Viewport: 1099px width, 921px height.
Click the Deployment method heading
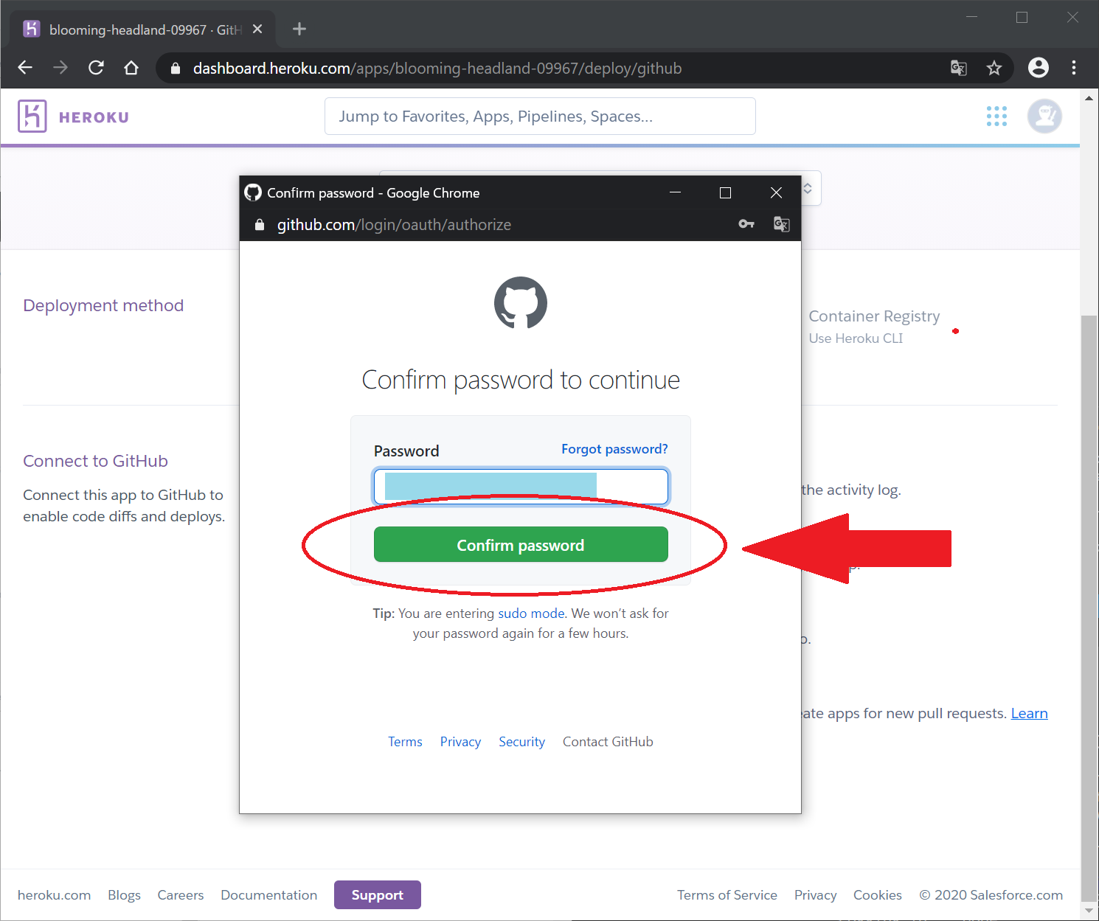[103, 305]
